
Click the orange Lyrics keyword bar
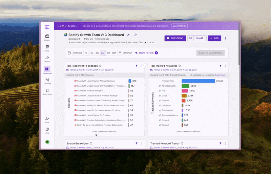point(184,95)
